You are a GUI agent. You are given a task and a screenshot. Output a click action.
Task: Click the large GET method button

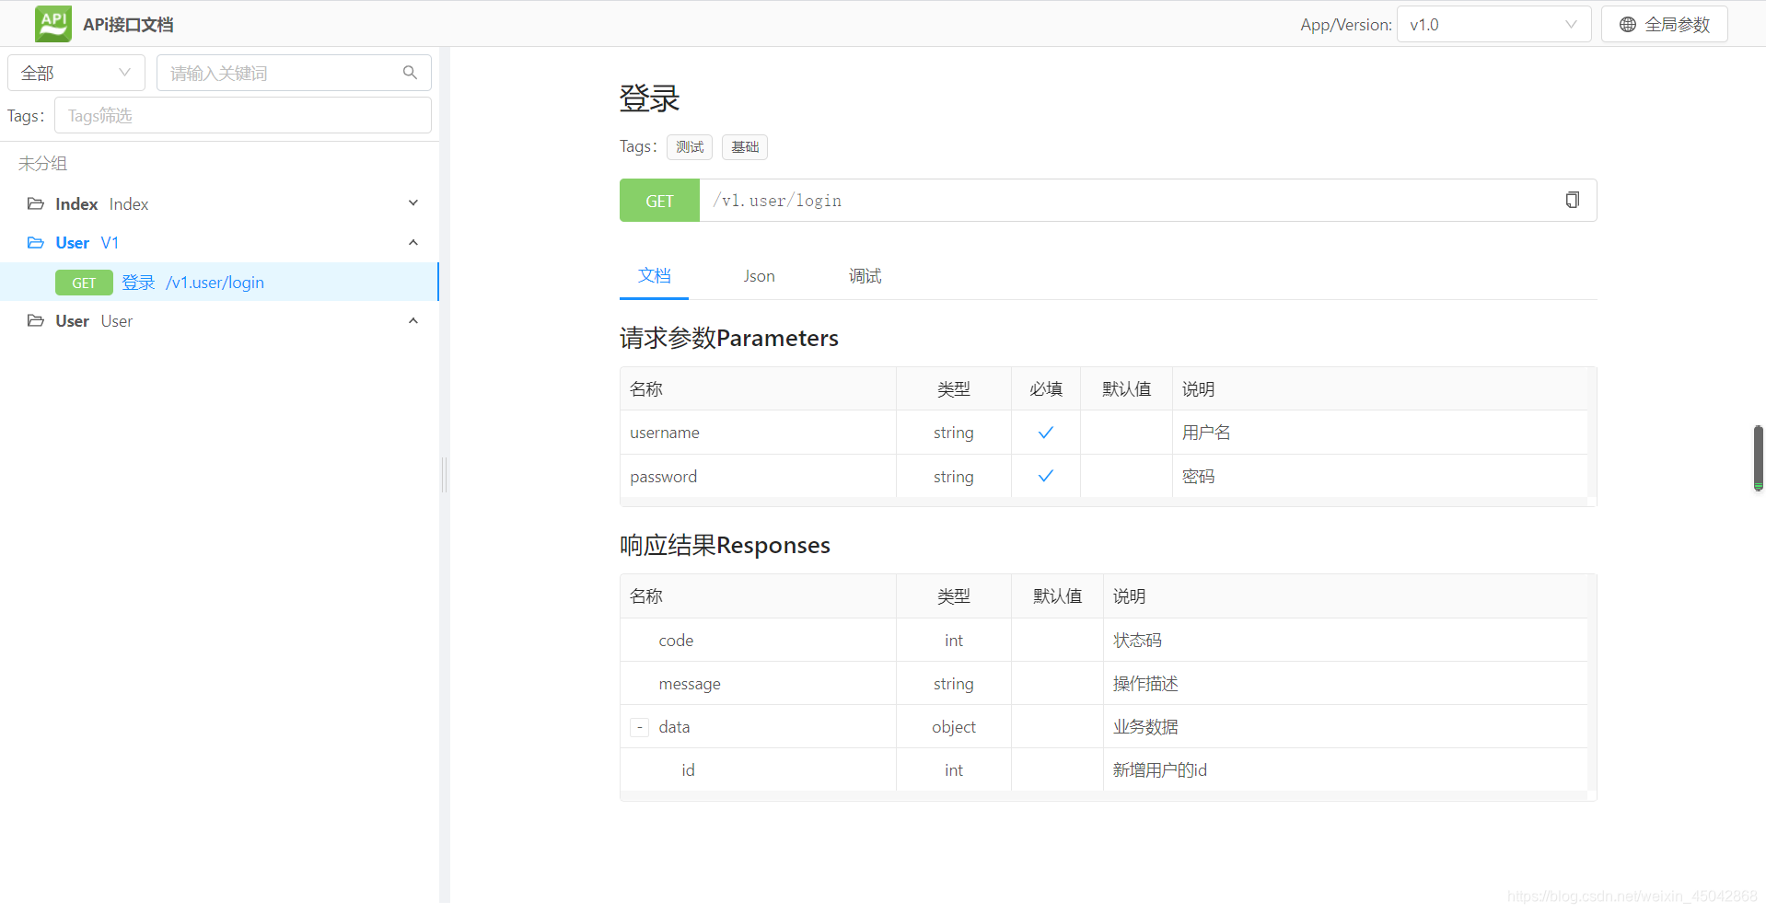(x=659, y=201)
